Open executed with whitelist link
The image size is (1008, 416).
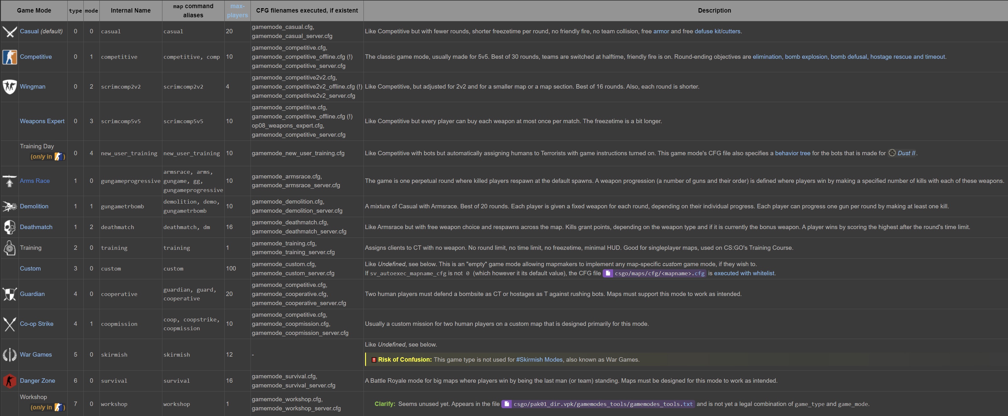pyautogui.click(x=744, y=273)
